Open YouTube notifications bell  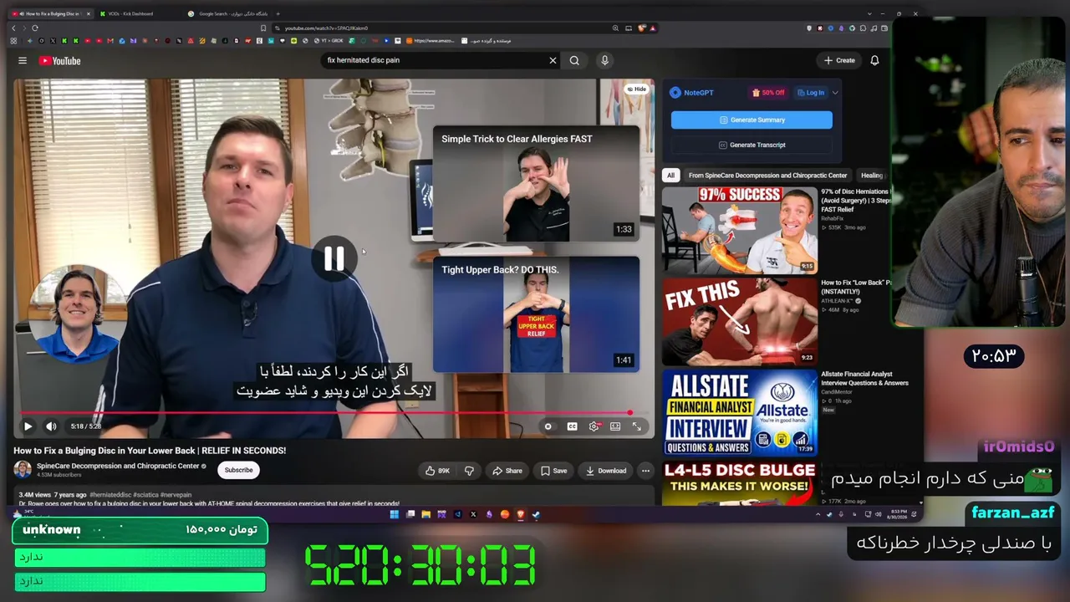tap(874, 60)
